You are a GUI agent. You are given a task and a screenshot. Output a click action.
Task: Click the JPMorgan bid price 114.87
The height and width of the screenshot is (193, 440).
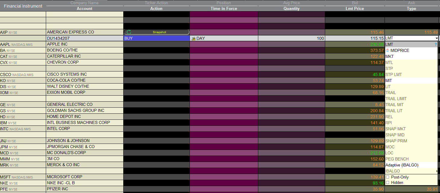coord(377,147)
